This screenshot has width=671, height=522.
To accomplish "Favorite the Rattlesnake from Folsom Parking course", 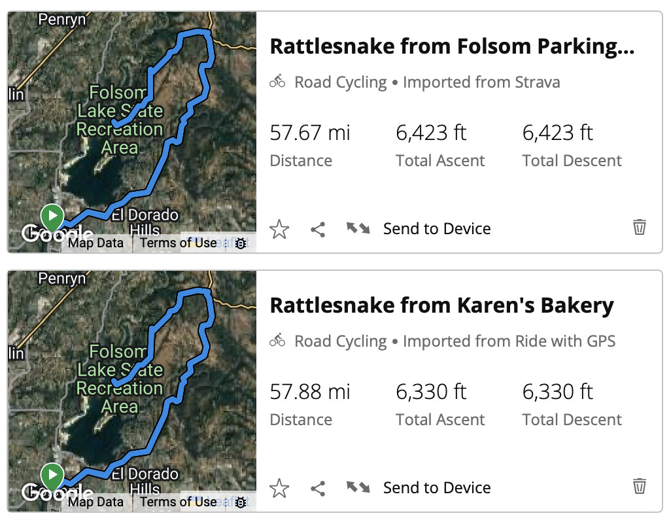I will (279, 229).
